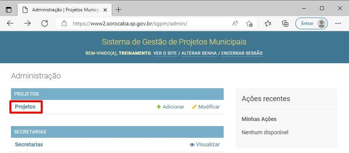The width and height of the screenshot is (349, 153).
Task: Open the favorites list icon
Action: click(268, 23)
